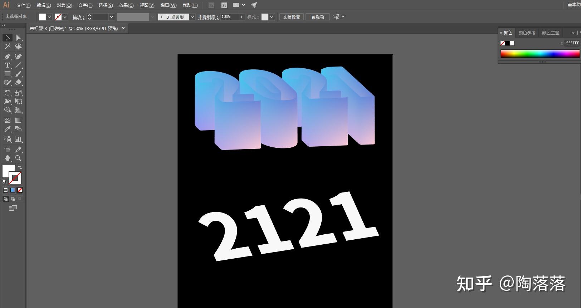Collapse the toolbar via double arrows

pos(4,25)
